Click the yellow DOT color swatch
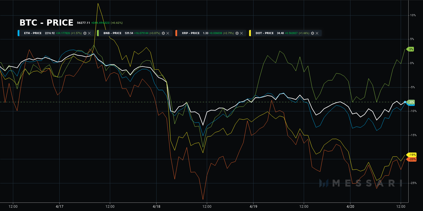 (250, 33)
